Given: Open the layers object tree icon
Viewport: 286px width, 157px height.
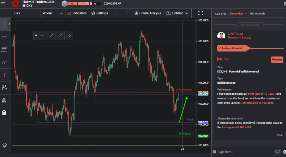Looking at the screenshot, I should point(4,145).
